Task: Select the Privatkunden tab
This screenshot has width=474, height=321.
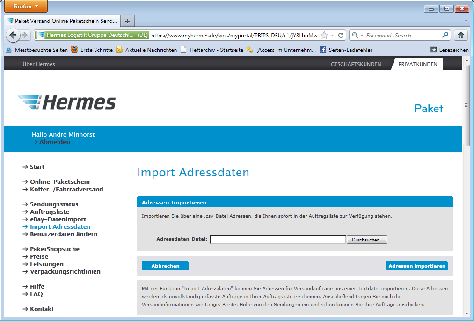Action: click(x=417, y=64)
